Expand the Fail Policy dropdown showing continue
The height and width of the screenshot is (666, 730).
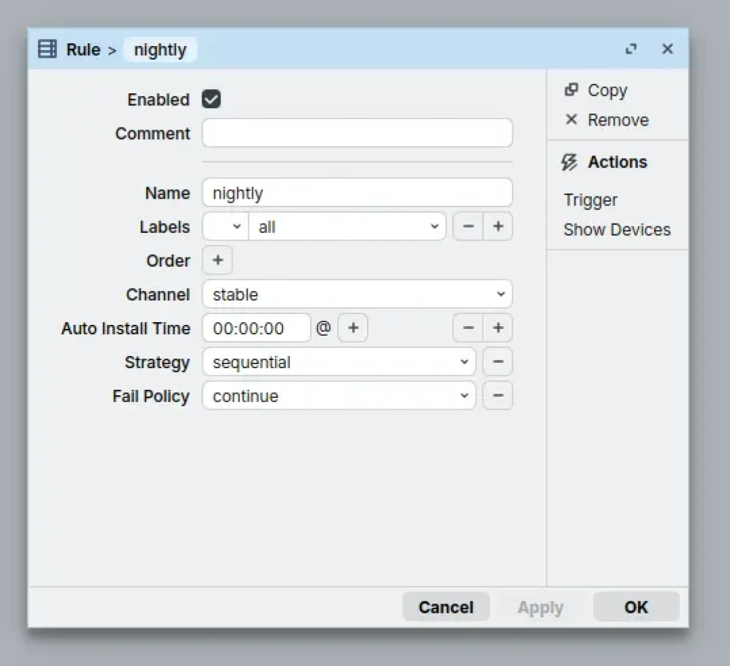click(x=339, y=396)
